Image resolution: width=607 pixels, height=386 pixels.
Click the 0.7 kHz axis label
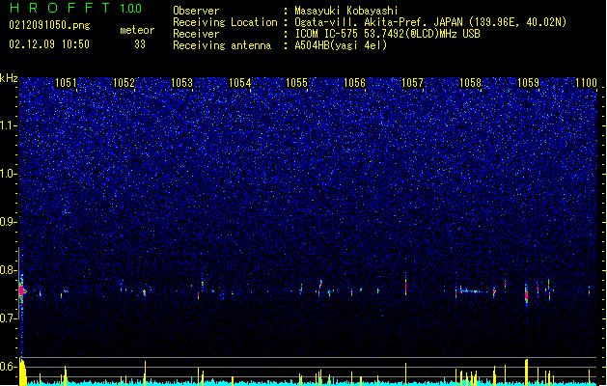pos(9,318)
